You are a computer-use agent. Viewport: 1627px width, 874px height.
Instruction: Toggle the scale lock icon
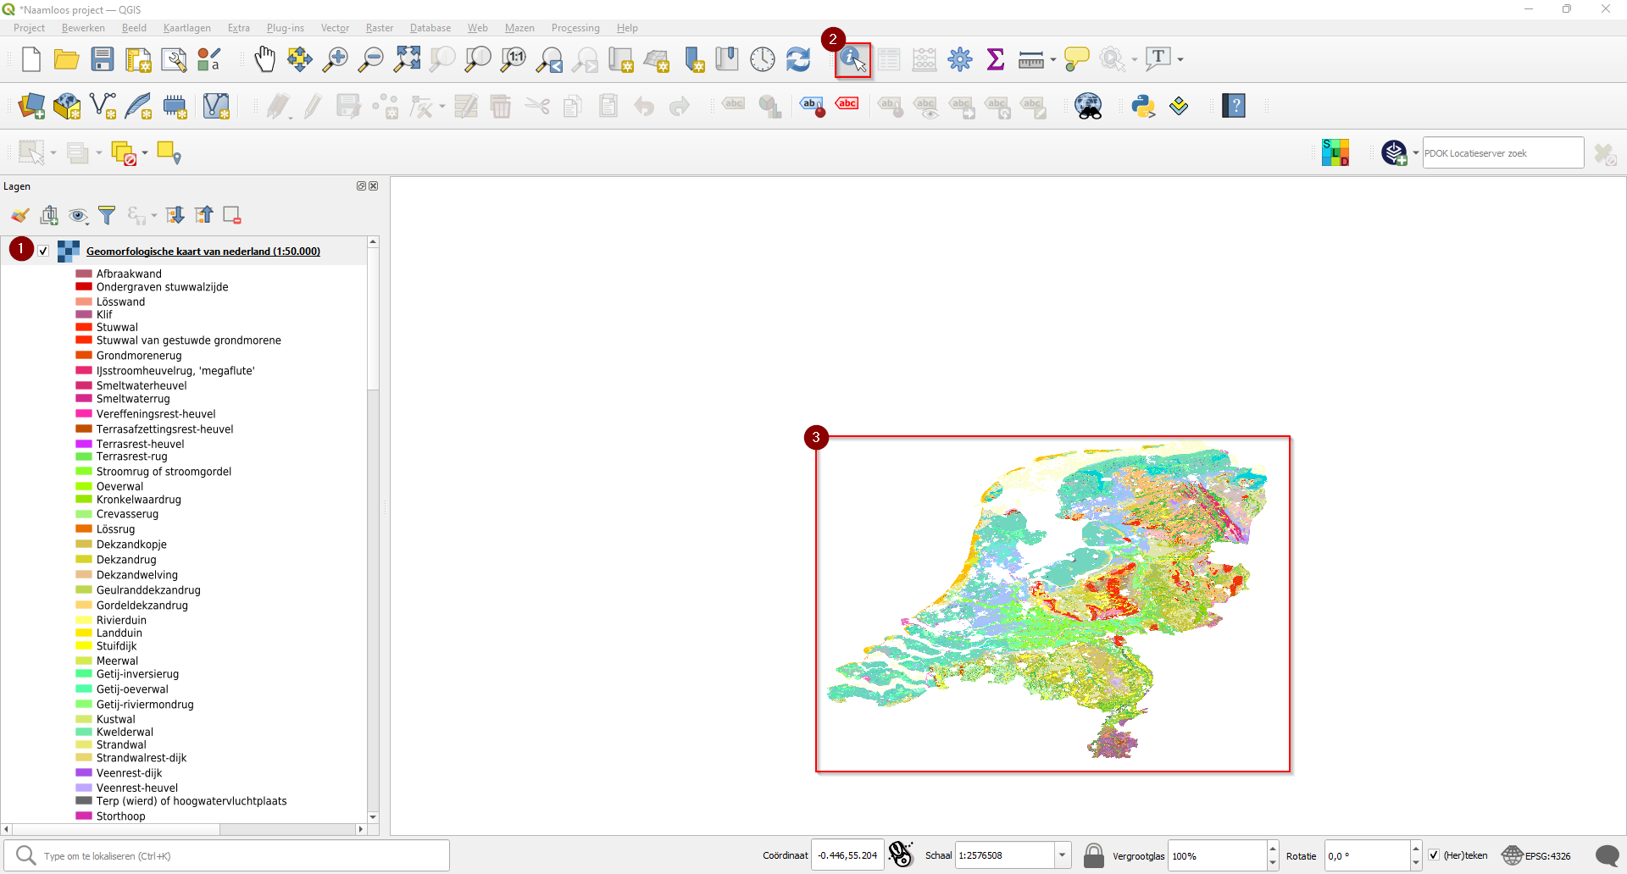[1094, 855]
